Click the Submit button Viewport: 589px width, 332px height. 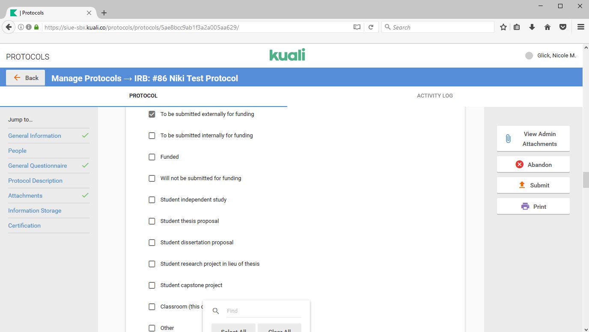point(533,185)
